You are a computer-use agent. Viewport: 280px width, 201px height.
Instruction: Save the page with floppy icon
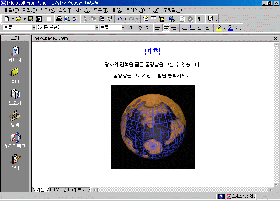[31, 19]
